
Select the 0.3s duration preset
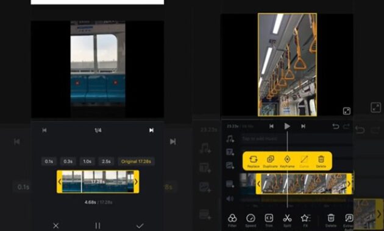pyautogui.click(x=68, y=162)
